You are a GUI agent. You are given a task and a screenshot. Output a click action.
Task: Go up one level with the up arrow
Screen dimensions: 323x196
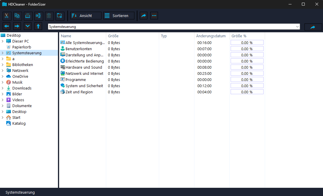coord(38,26)
